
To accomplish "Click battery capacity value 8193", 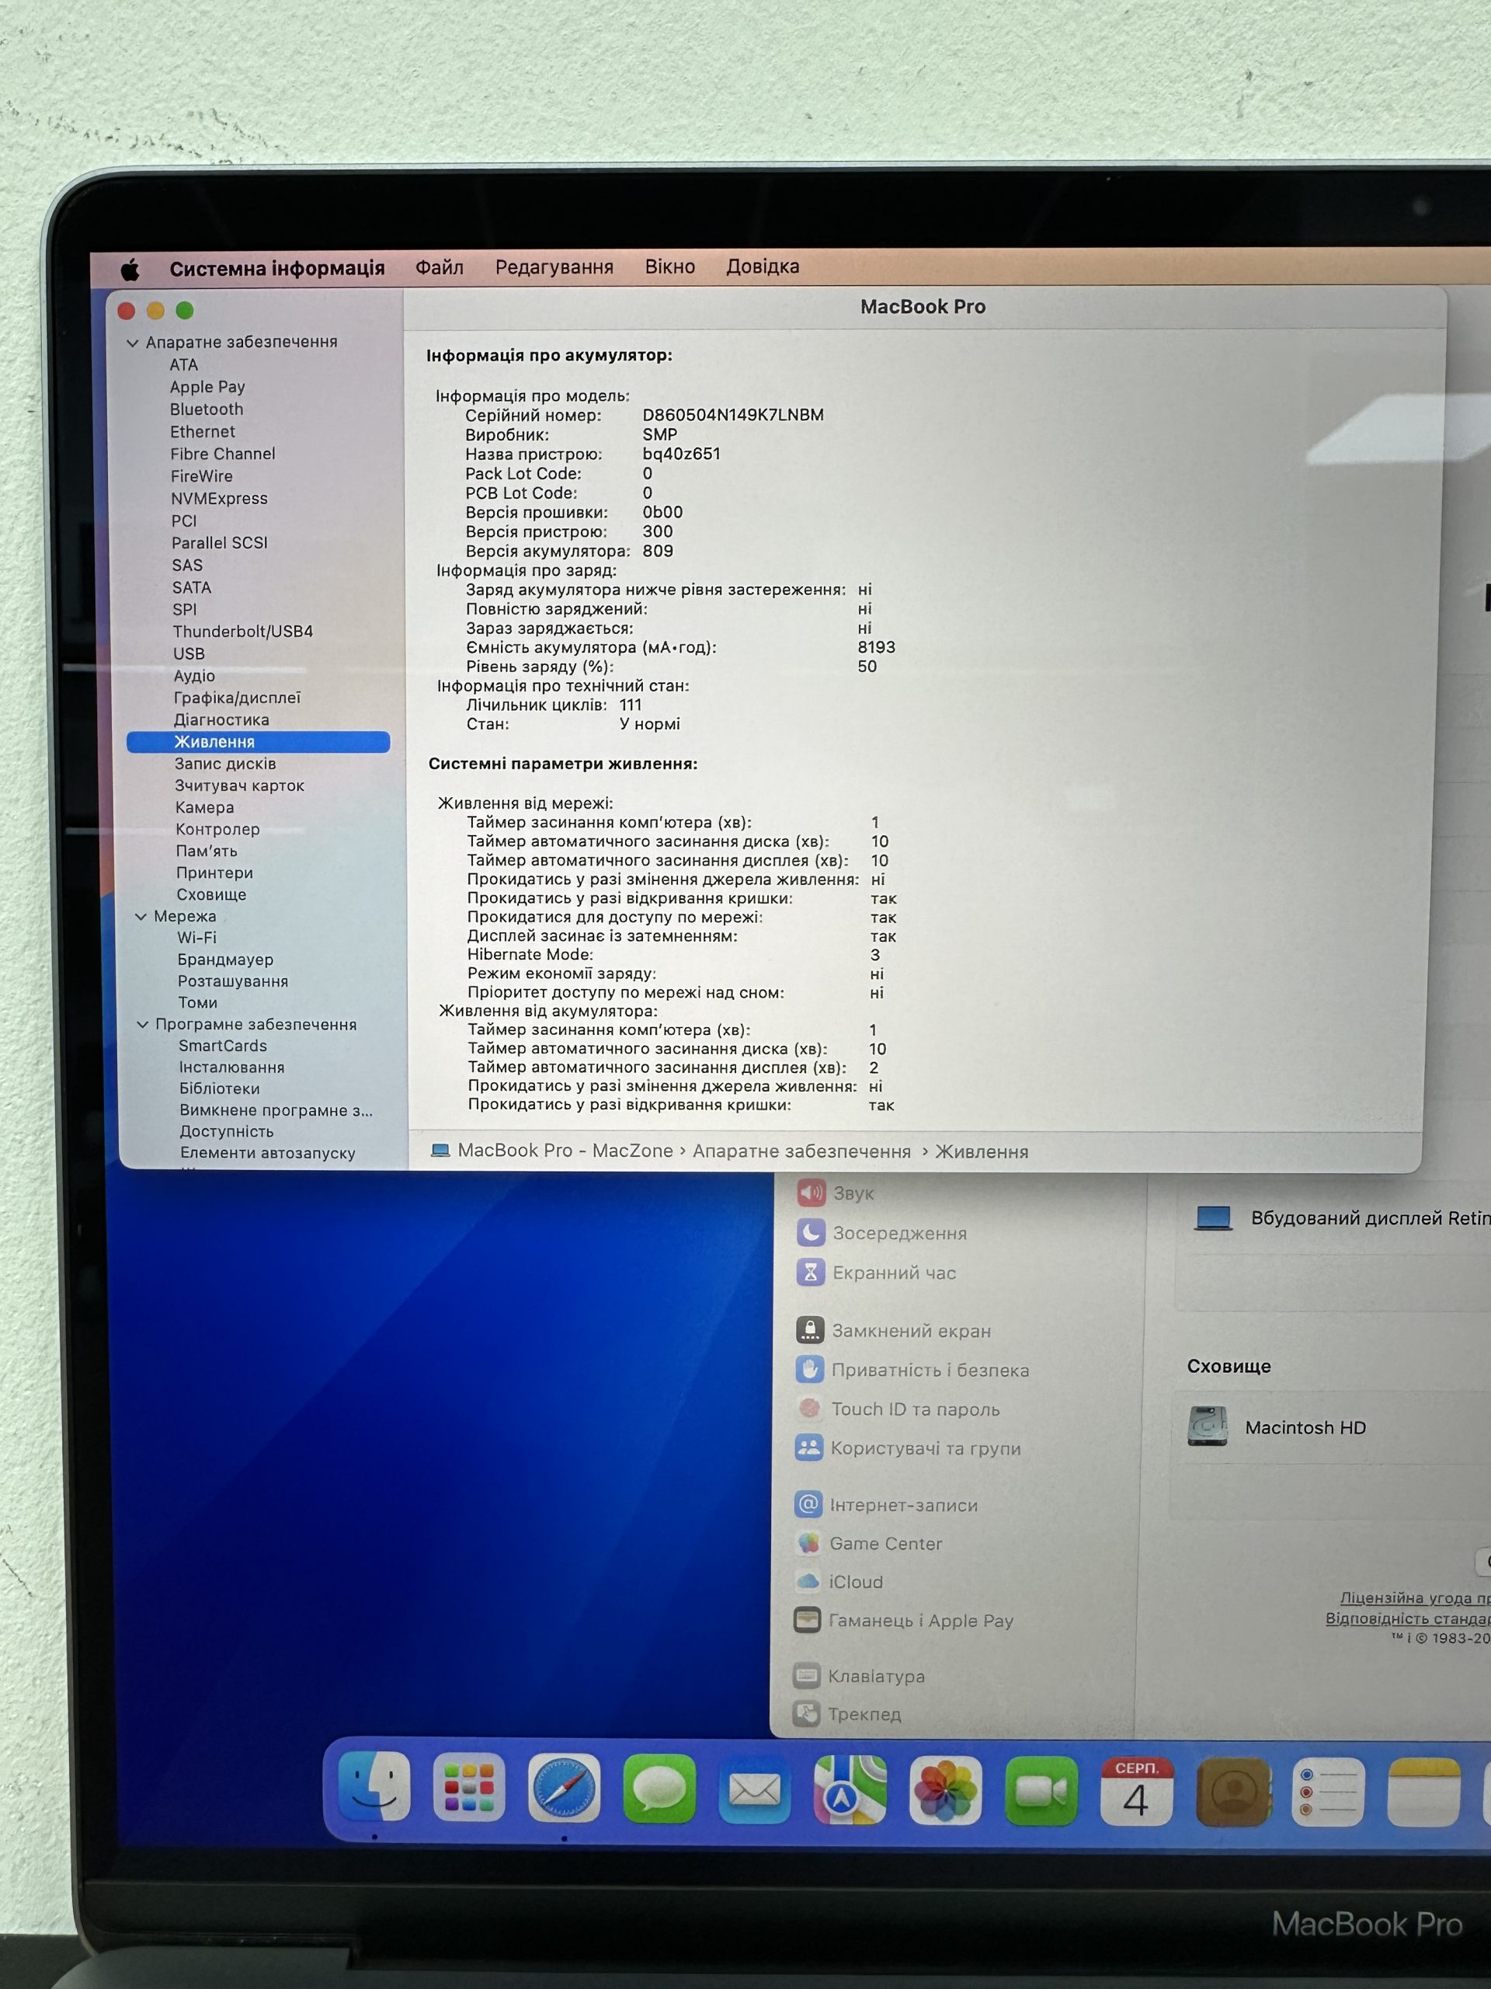I will click(876, 647).
